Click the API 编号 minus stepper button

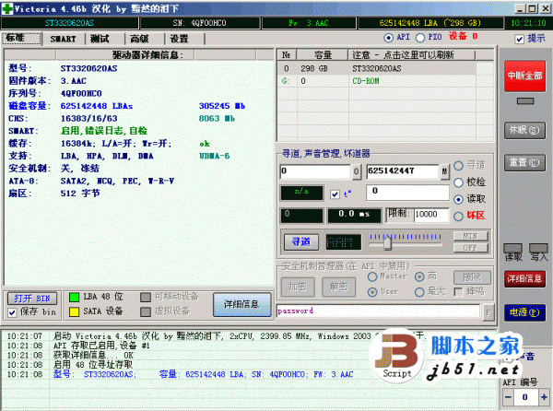508,397
